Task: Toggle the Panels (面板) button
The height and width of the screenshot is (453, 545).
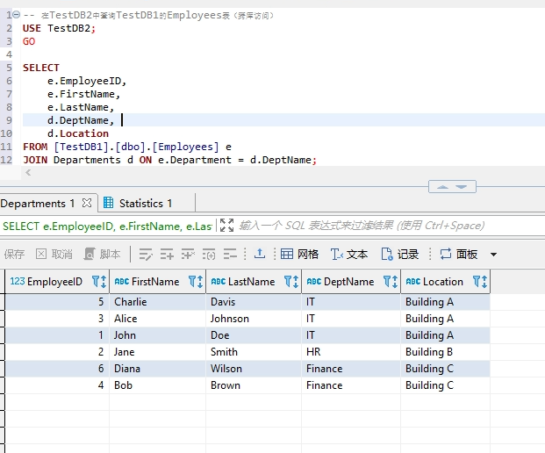Action: [458, 254]
